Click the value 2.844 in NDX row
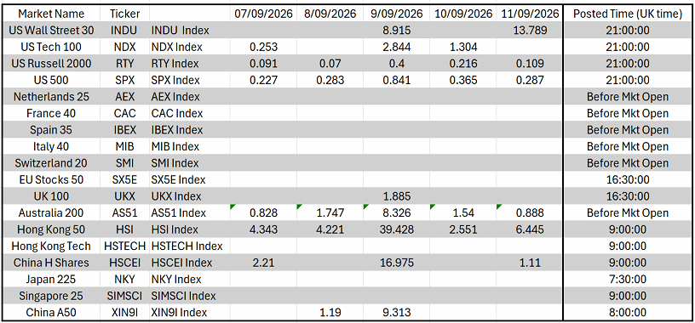Viewport: 695px width, 323px height. 396,47
